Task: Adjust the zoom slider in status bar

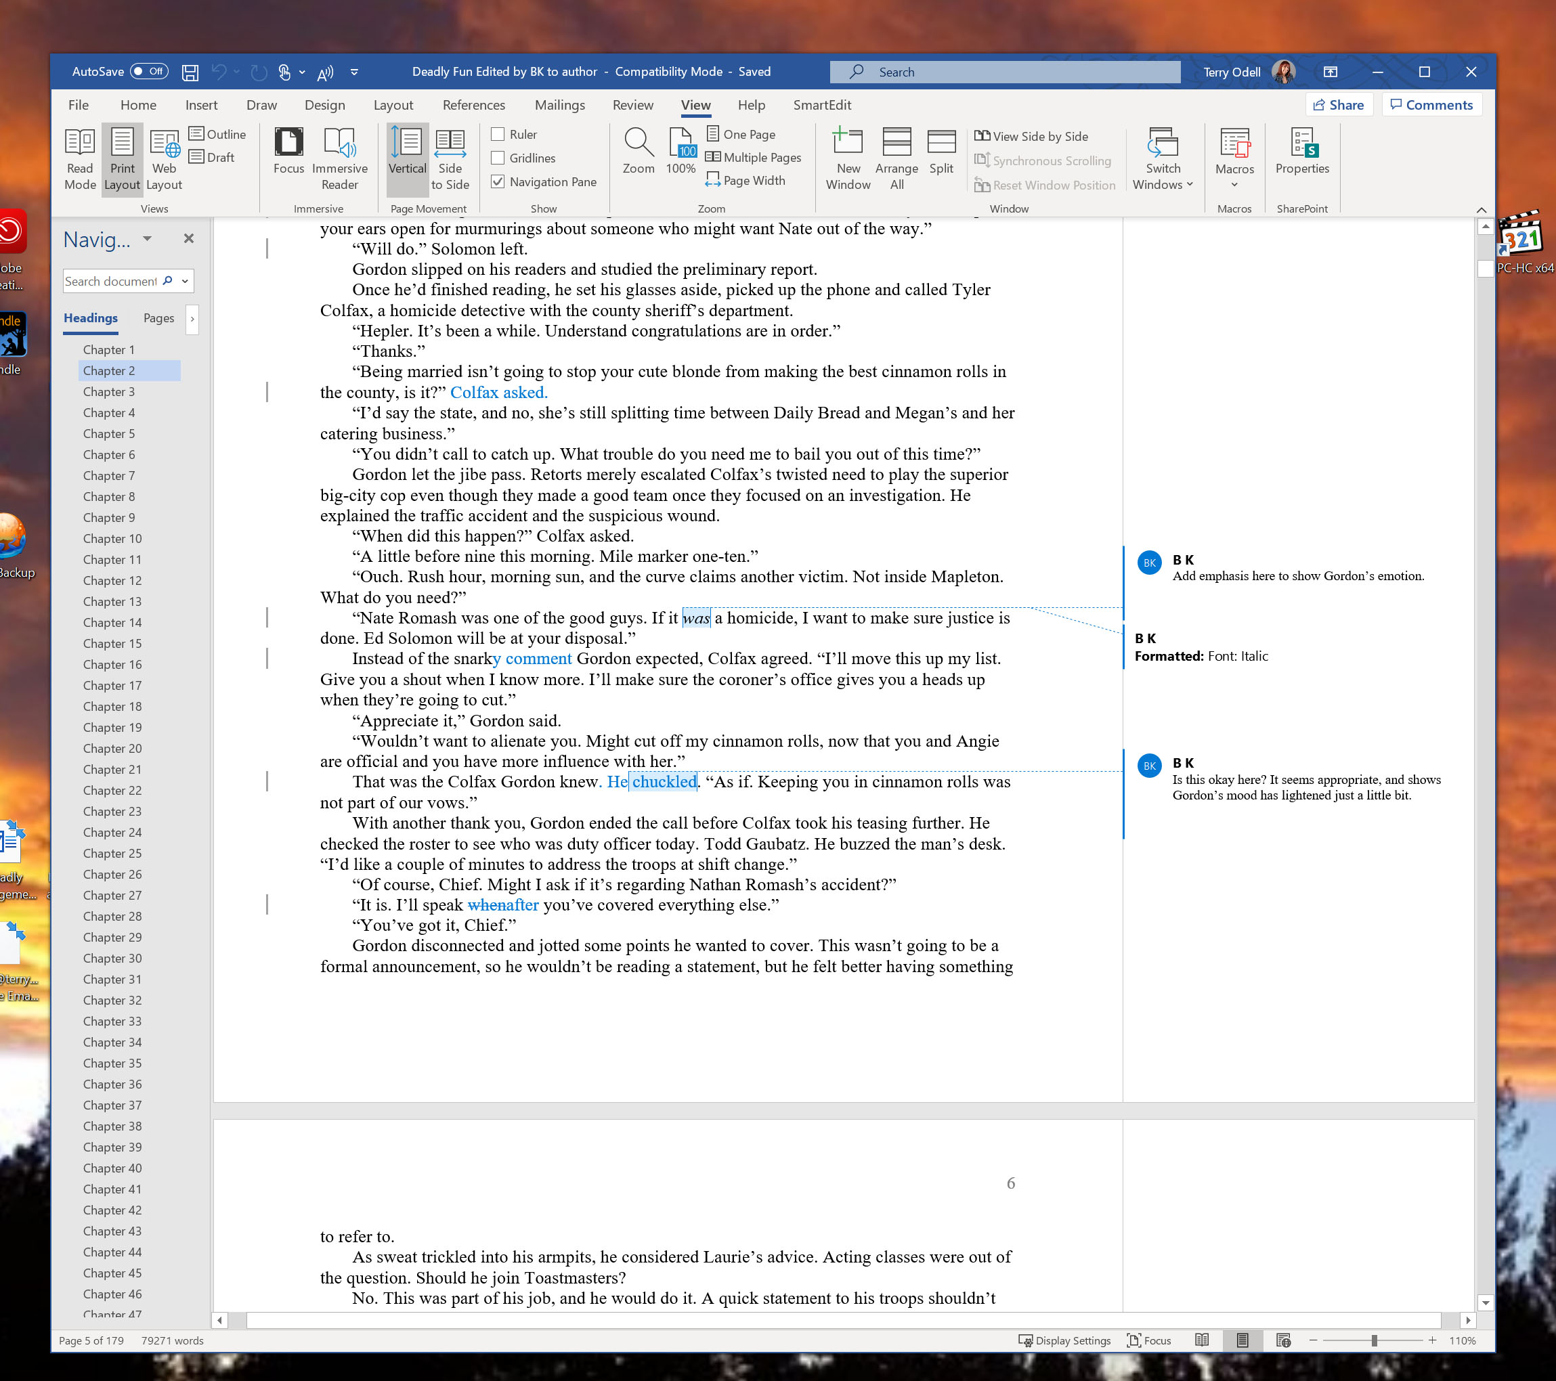Action: click(1374, 1340)
